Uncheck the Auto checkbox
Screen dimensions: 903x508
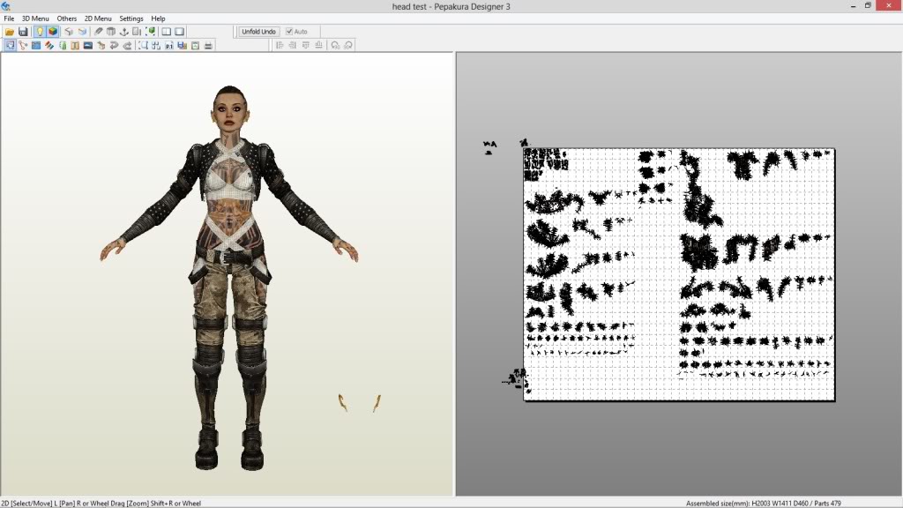289,32
